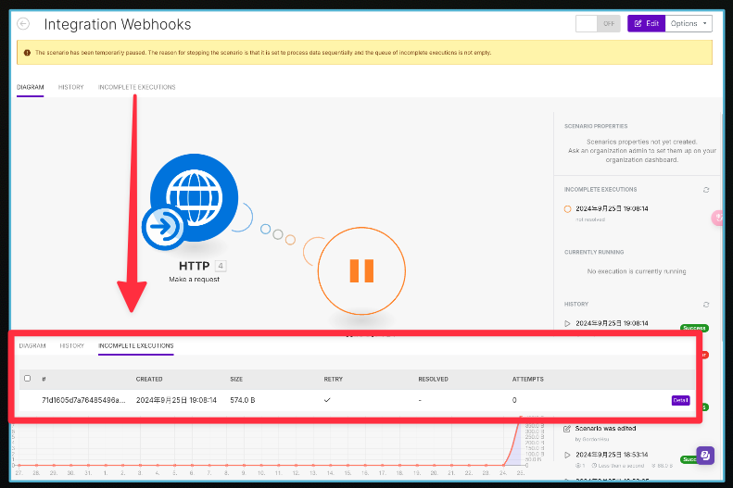
Task: Click the play icon beside history 19:08:14
Action: coord(567,323)
